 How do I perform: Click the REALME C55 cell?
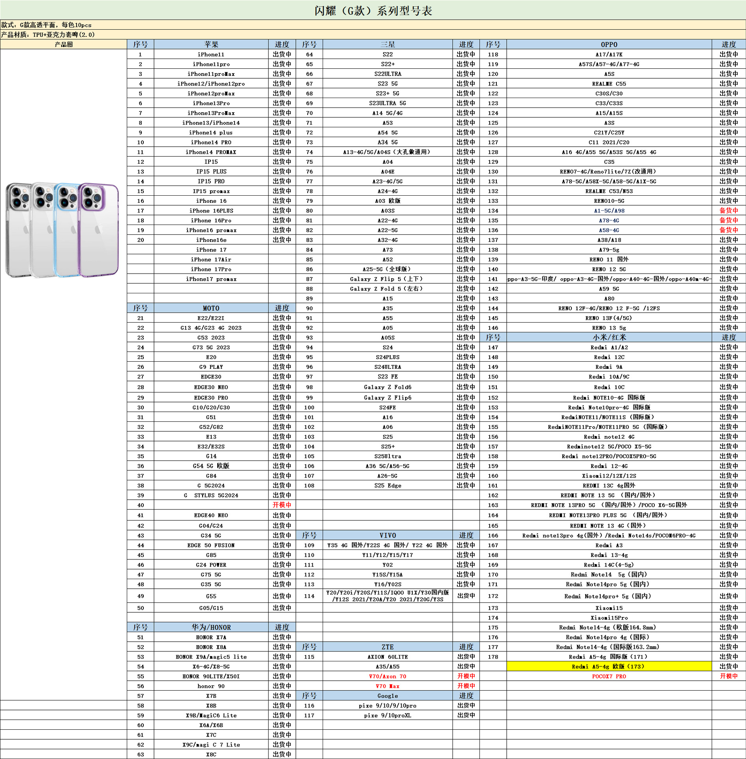tap(609, 83)
